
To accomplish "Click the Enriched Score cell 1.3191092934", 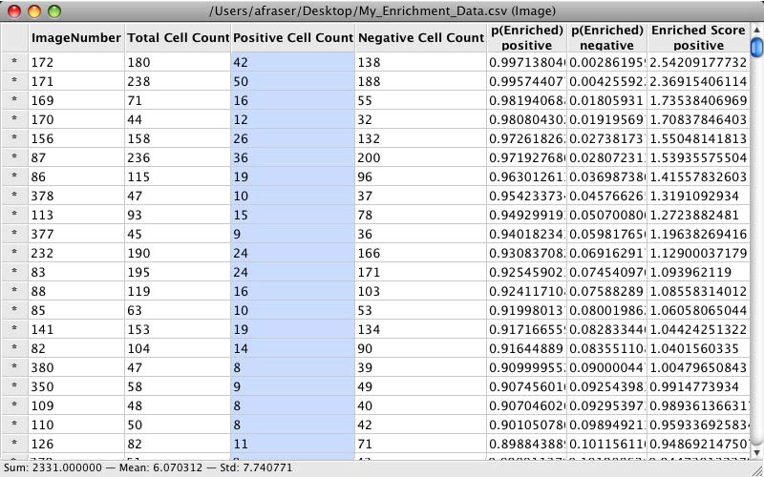I will [x=698, y=196].
